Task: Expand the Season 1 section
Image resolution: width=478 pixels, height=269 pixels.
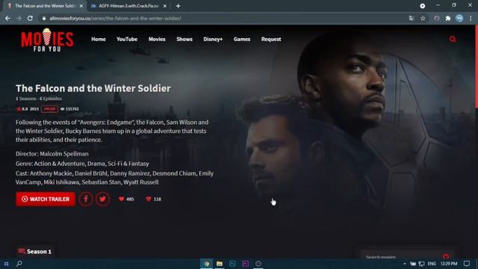Action: tap(35, 252)
